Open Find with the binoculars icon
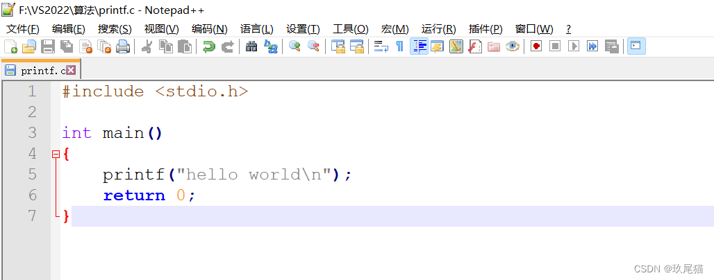The image size is (714, 280). 251,46
